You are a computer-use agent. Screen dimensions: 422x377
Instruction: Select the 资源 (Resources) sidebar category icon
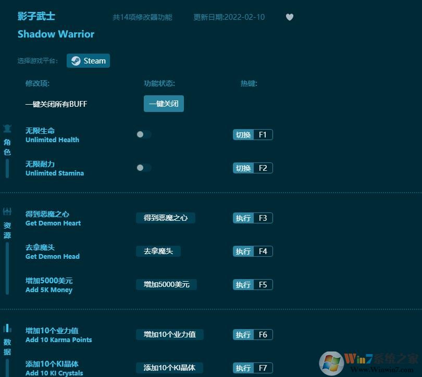coord(7,211)
